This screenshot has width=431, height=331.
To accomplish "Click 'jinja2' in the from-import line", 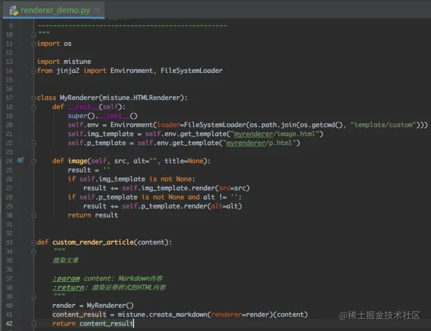I will coord(68,71).
